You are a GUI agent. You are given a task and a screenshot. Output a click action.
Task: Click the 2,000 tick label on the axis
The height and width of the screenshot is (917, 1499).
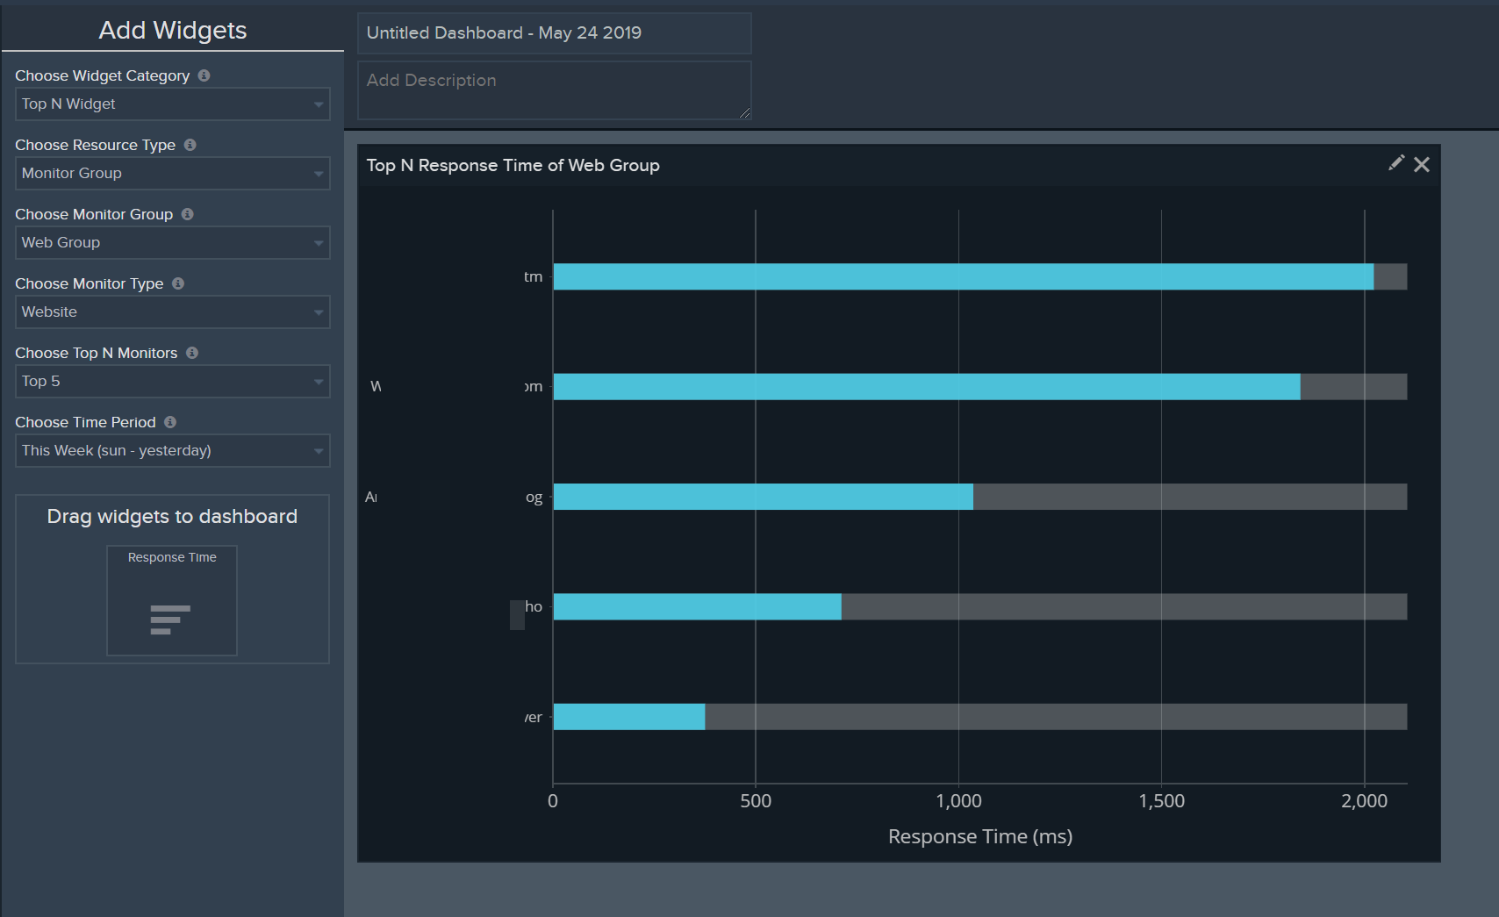click(1365, 801)
